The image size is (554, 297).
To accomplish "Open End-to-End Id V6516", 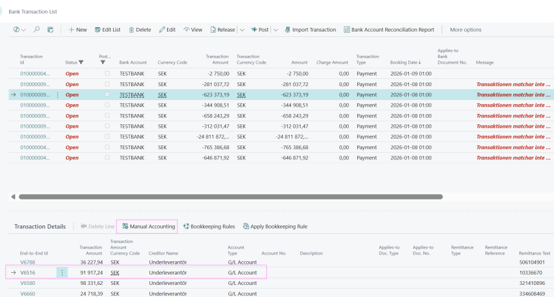I will coord(27,273).
